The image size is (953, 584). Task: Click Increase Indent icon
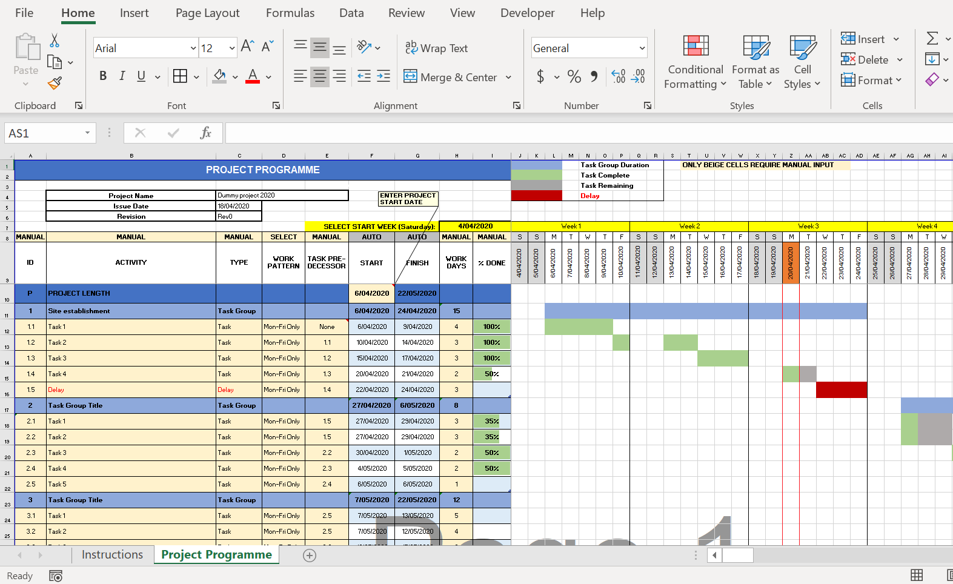click(384, 76)
